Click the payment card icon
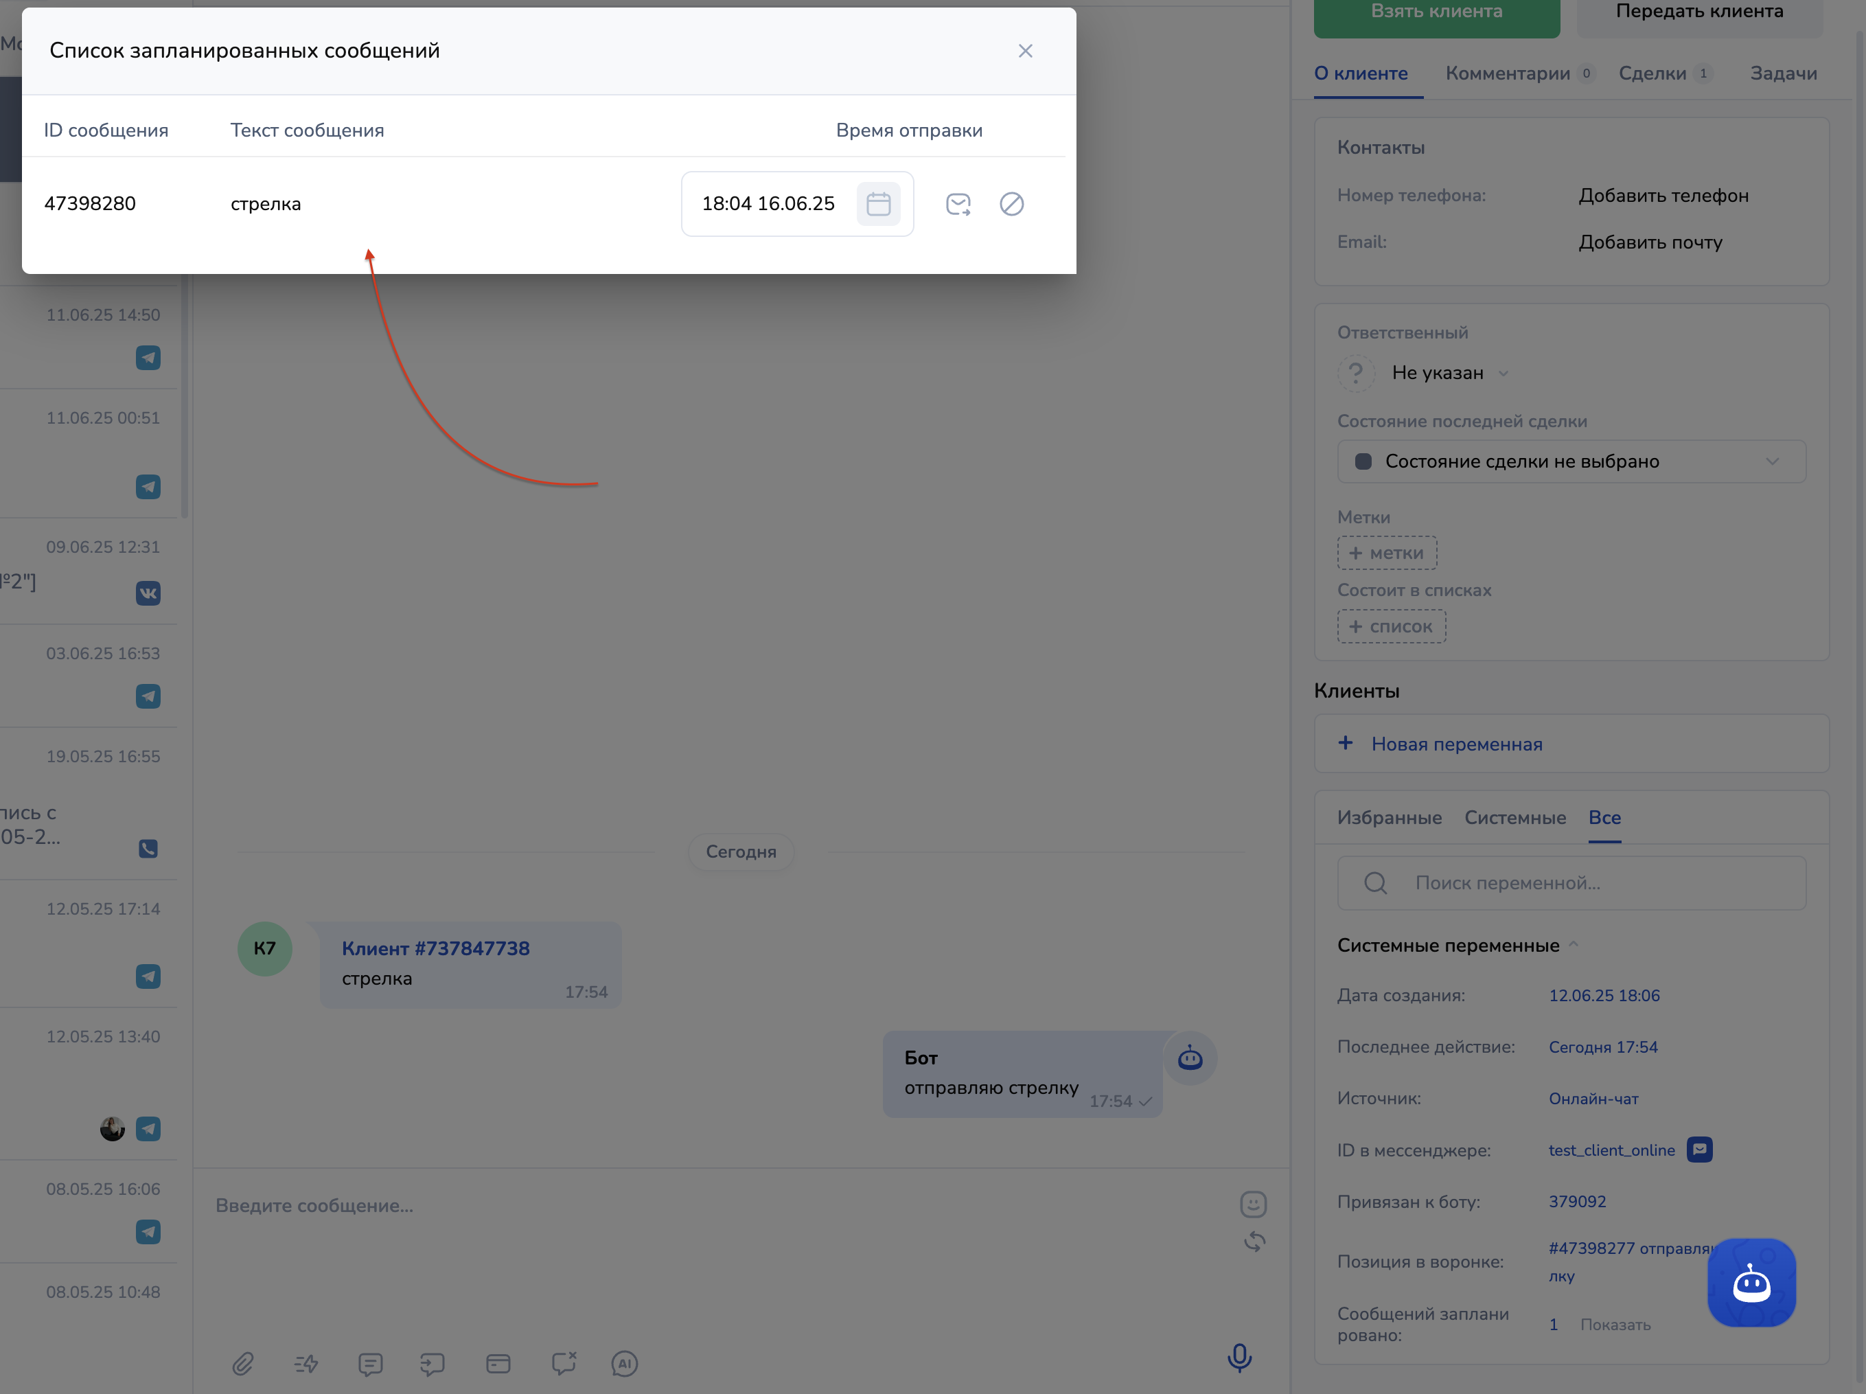This screenshot has width=1866, height=1394. click(x=498, y=1364)
